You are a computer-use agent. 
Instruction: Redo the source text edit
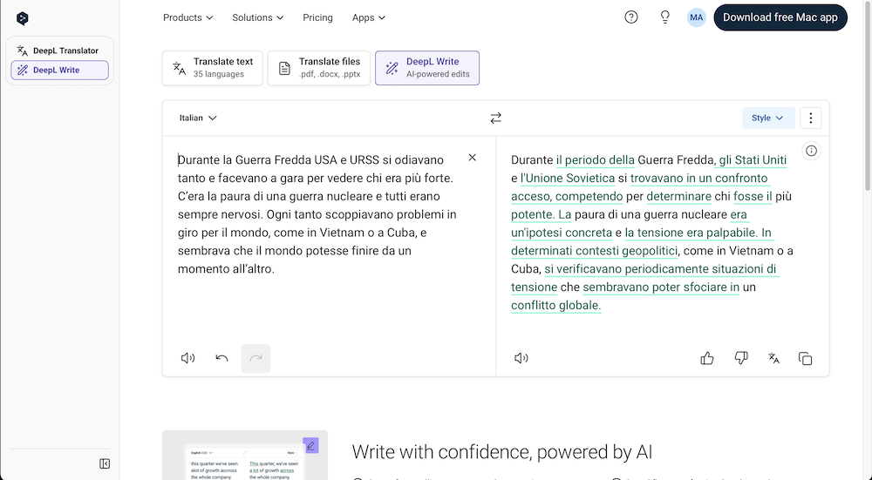pos(255,358)
